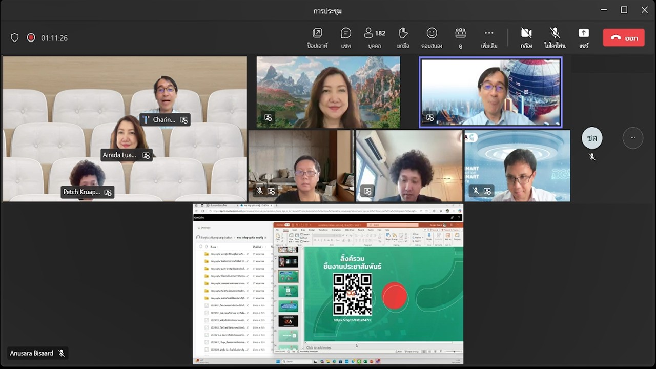Leave the meeting with the red ออก button
Viewport: 656px width, 369px height.
(624, 38)
